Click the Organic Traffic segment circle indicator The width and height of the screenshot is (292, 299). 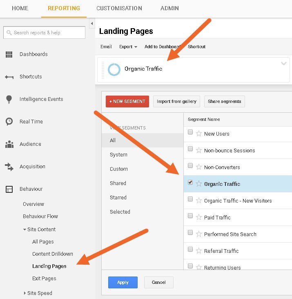(x=114, y=69)
